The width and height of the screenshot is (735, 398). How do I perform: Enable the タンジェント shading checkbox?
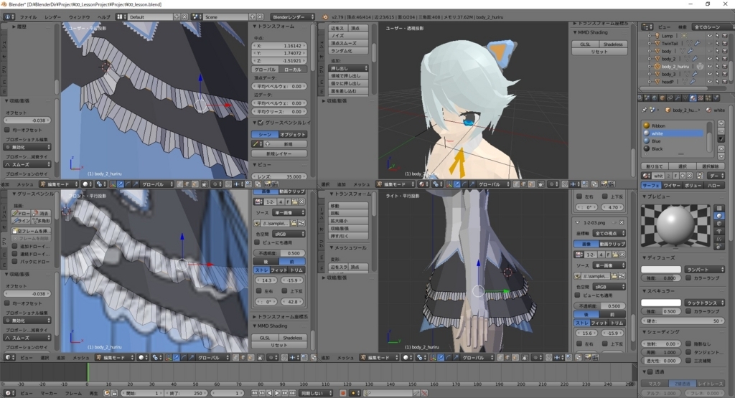coord(688,352)
